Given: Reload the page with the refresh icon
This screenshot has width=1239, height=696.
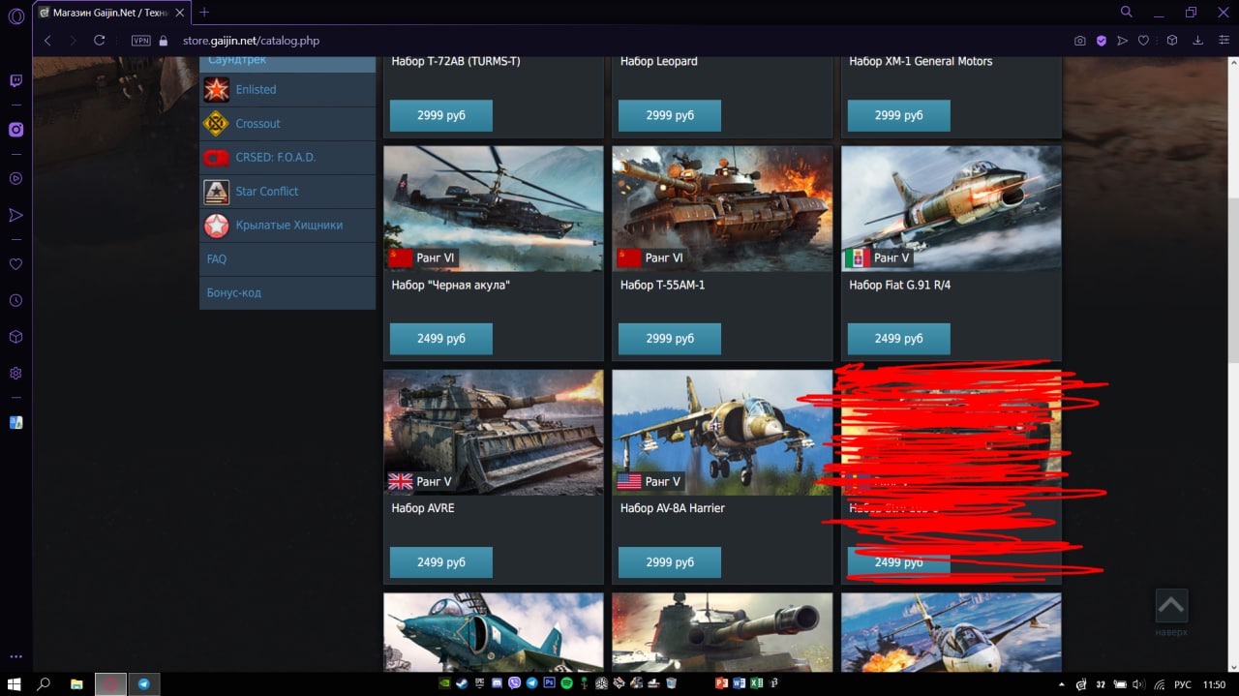Looking at the screenshot, I should click(x=99, y=41).
